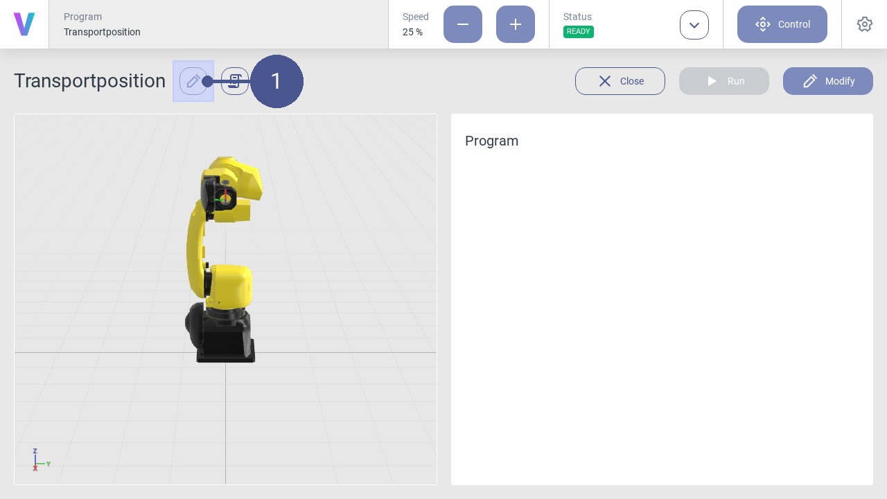
Task: Click the XYZ axis gizmo in the viewport
Action: click(x=38, y=460)
